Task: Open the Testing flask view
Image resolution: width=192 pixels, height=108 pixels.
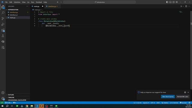Action: click(3, 36)
